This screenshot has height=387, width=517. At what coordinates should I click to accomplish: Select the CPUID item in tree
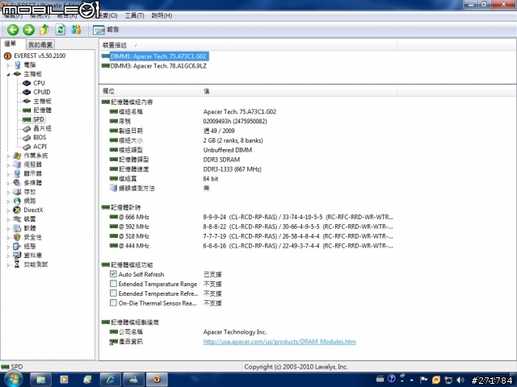coord(42,92)
